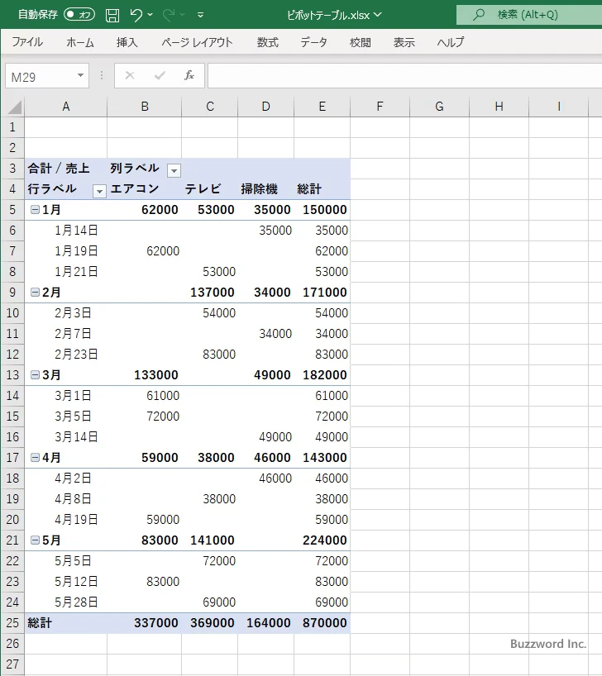Select row 13 header
This screenshot has width=602, height=676.
coord(12,375)
